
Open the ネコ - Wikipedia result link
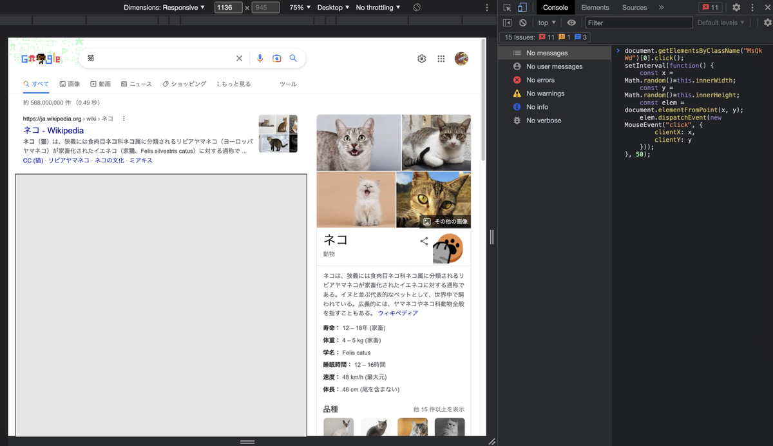(53, 130)
